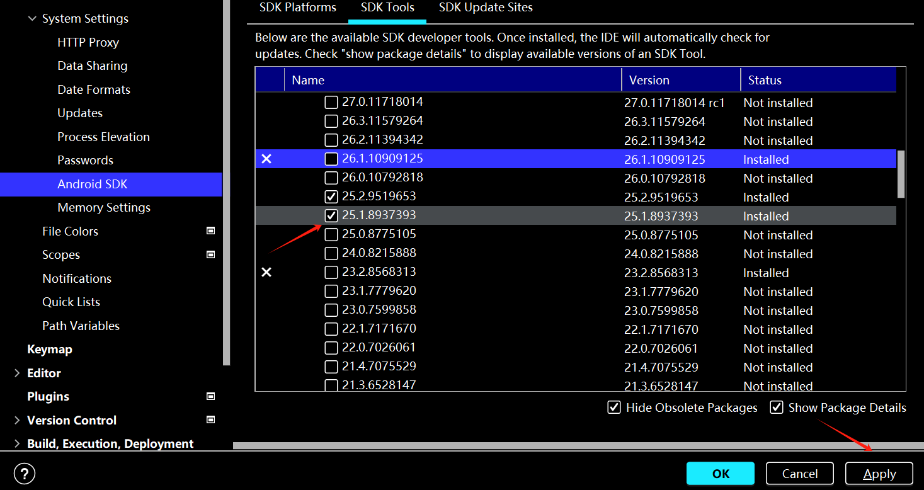Click the SDK table vertical scrollbar thumb
Viewport: 924px width, 490px height.
click(x=901, y=173)
